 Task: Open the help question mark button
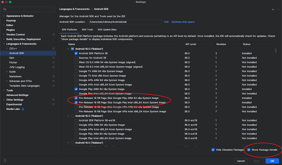[5, 161]
